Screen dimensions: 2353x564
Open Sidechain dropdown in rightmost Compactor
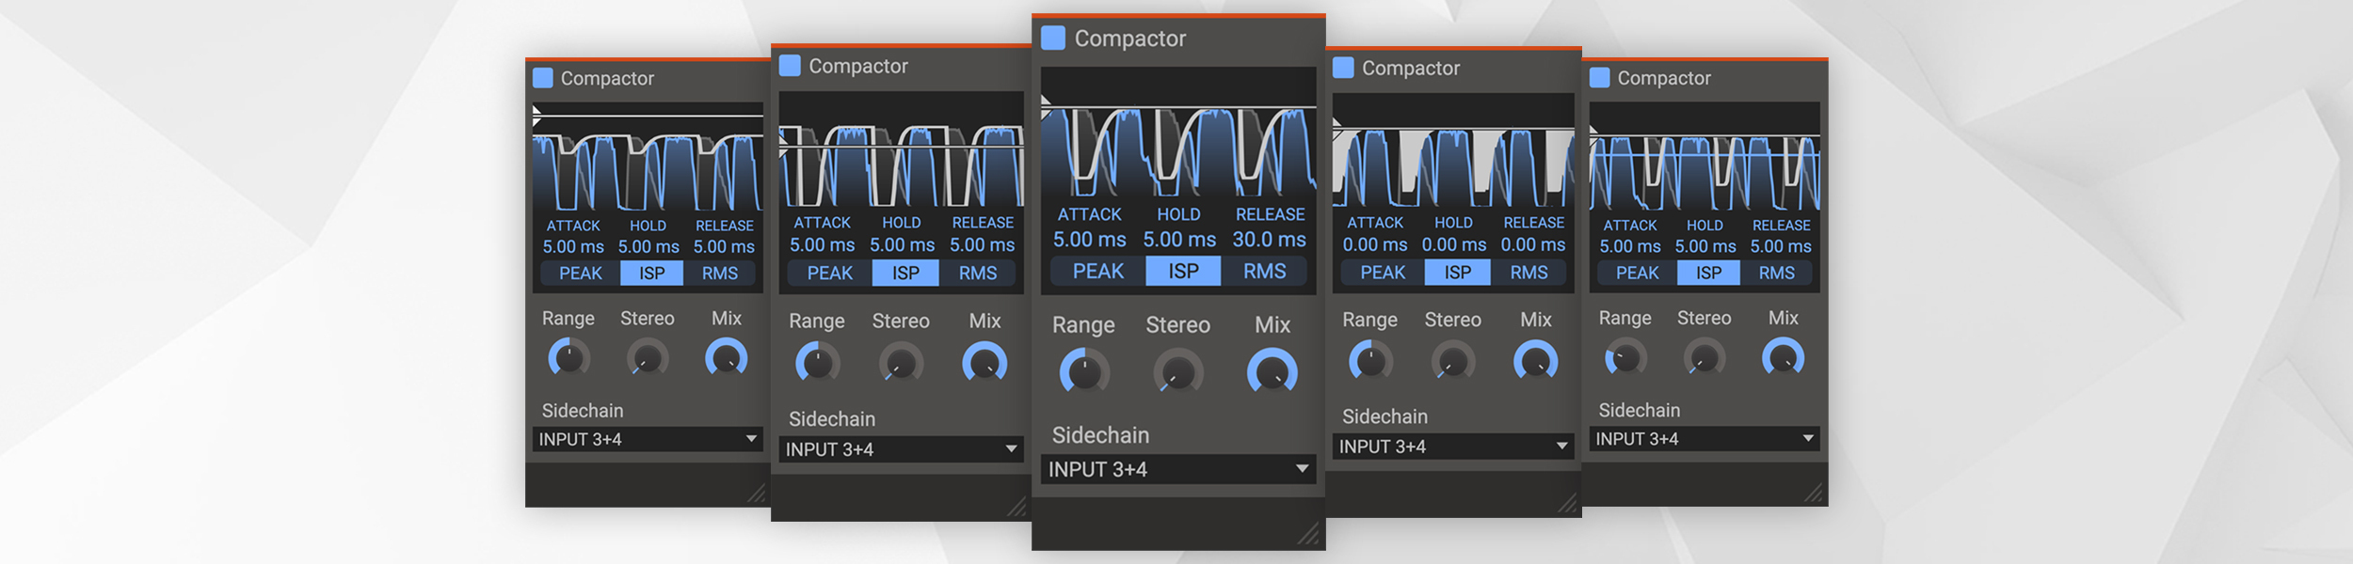click(1705, 439)
